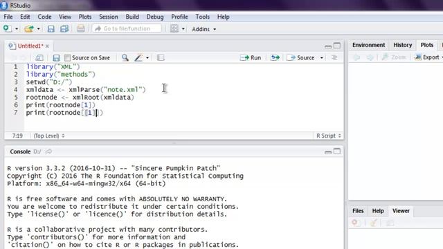Minimize the Console pane
Viewport: 443px width, 249px height.
click(328, 152)
